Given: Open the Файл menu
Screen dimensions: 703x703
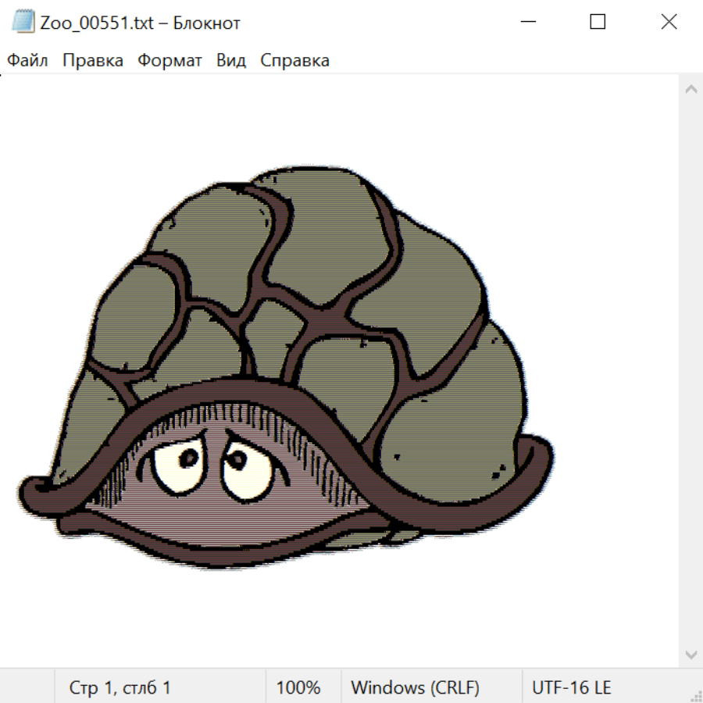Looking at the screenshot, I should [x=27, y=61].
